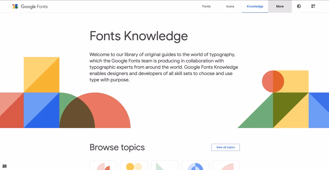Screen dimensions: 329x170
Task: Toggle the dark theme icon
Action: [x=299, y=6]
